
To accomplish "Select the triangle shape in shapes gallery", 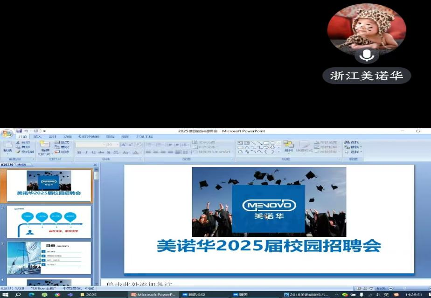I will click(247, 147).
